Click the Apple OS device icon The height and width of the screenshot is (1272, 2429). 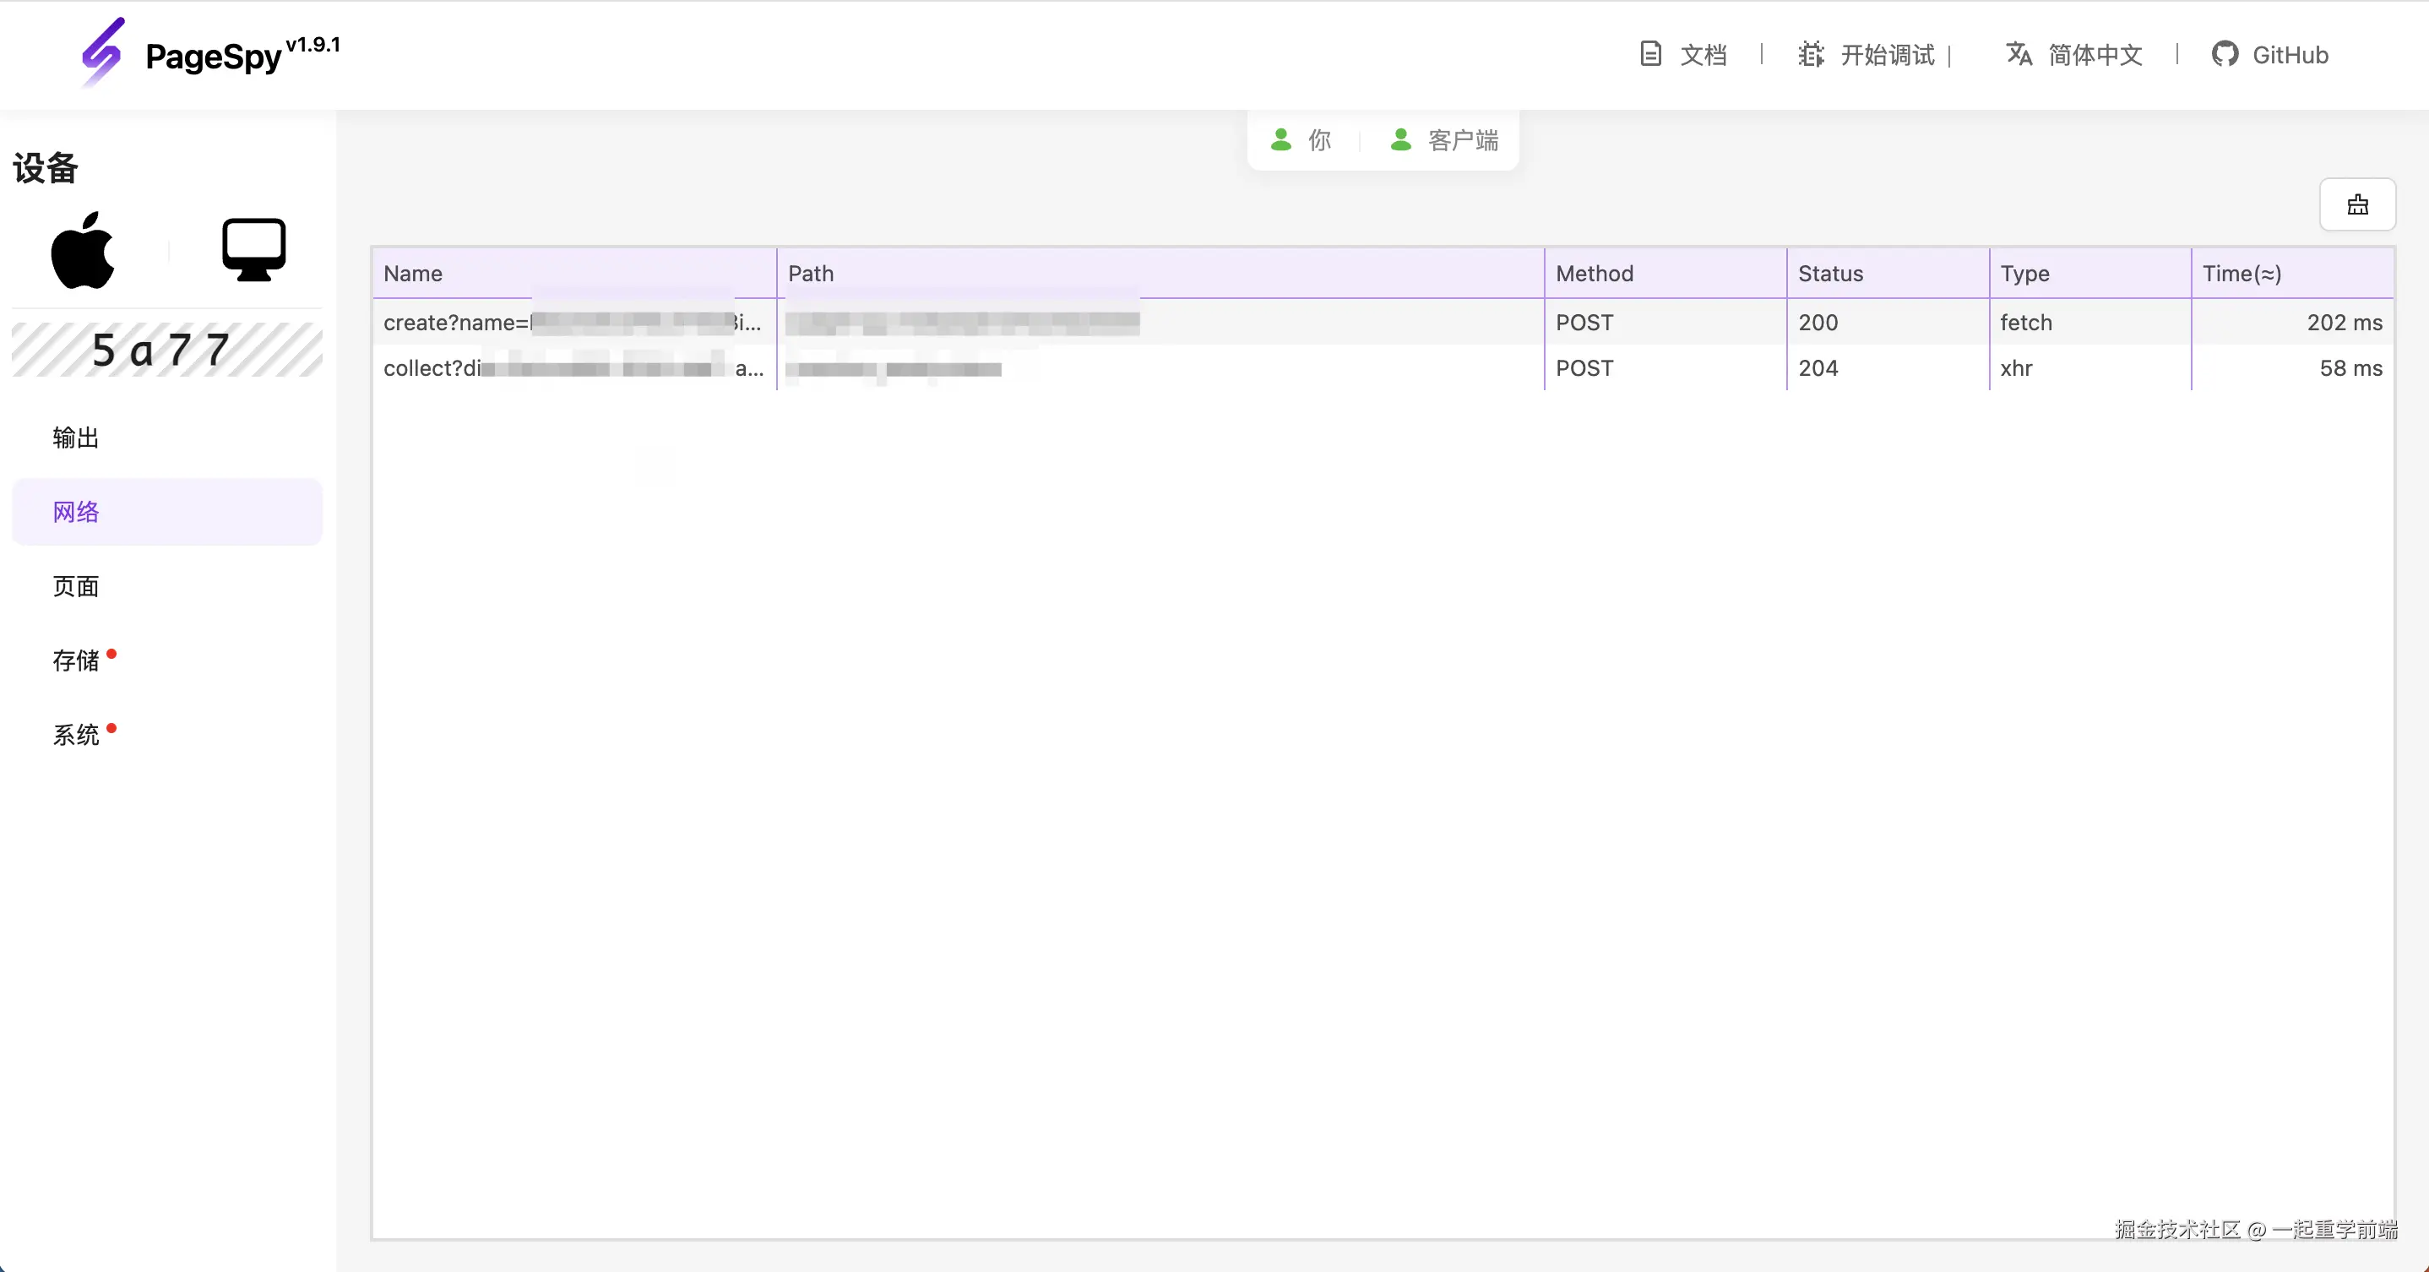[x=83, y=250]
